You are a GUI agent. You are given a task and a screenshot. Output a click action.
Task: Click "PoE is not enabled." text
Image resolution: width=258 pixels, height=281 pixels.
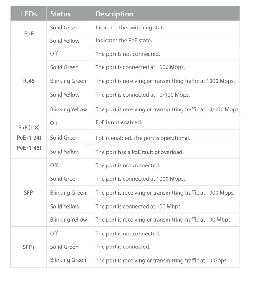tap(119, 122)
